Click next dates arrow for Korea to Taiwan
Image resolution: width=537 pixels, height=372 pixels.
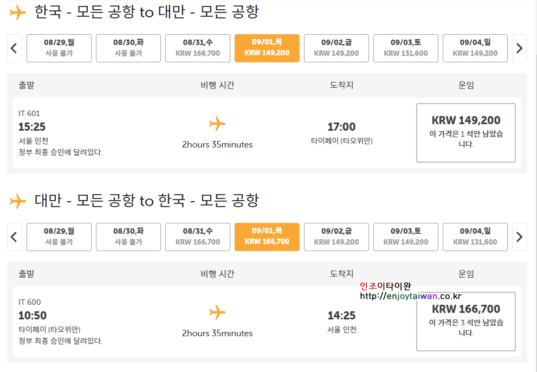[x=519, y=48]
